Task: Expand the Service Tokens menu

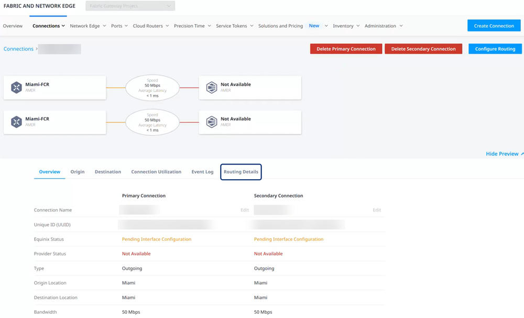Action: coord(235,26)
